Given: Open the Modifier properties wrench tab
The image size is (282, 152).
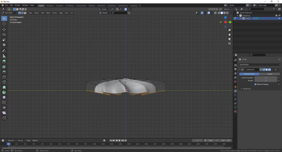Looking at the screenshot, I should tap(235, 91).
